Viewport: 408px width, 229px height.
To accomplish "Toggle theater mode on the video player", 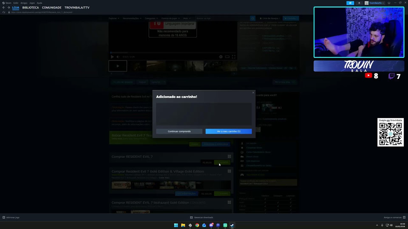I will 227,57.
